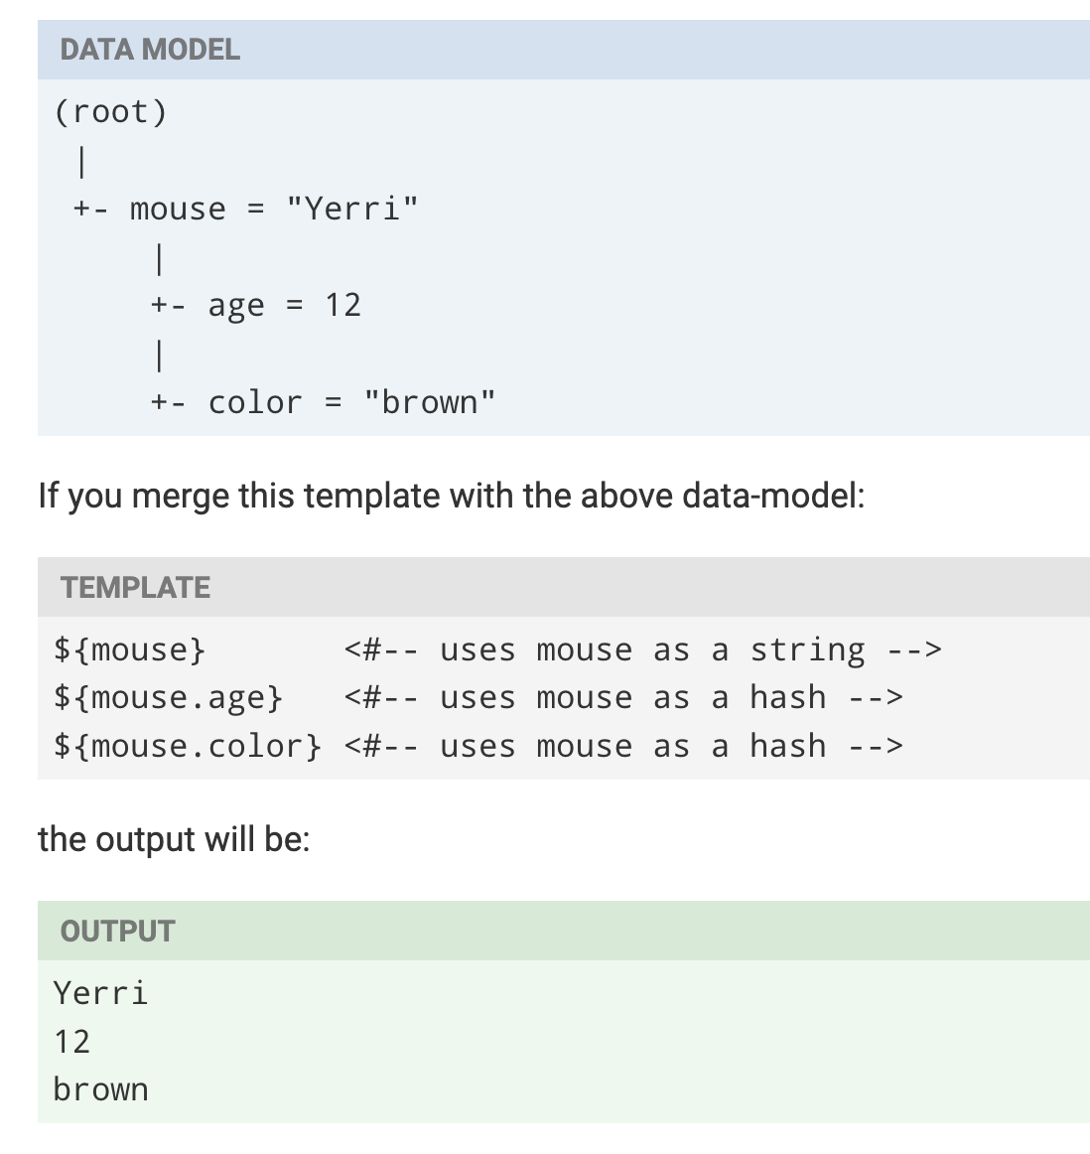Screen dimensions: 1090x1154
Task: Click the "If you merge this template" sentence
Action: tap(452, 495)
